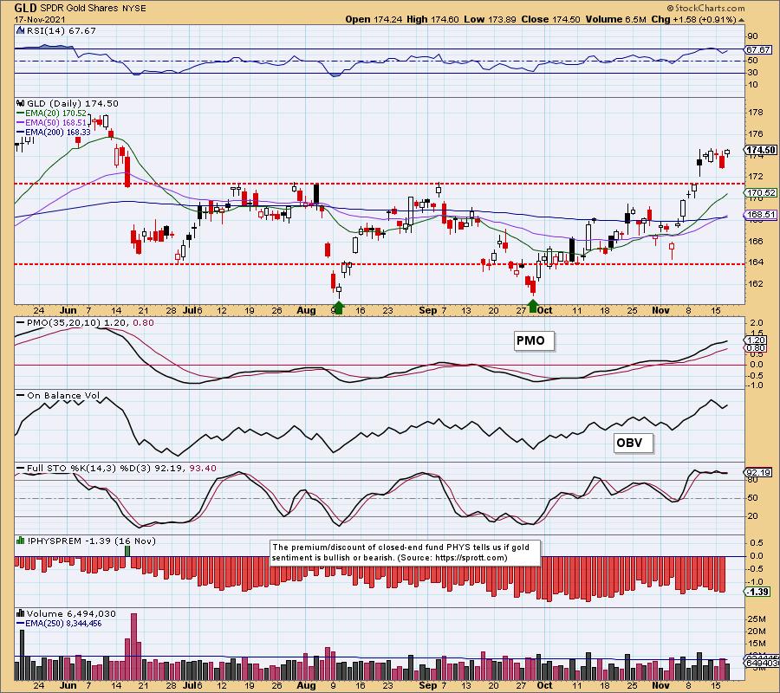Click the Open 174.24 value
Viewport: 780px width, 693px height.
click(x=373, y=19)
